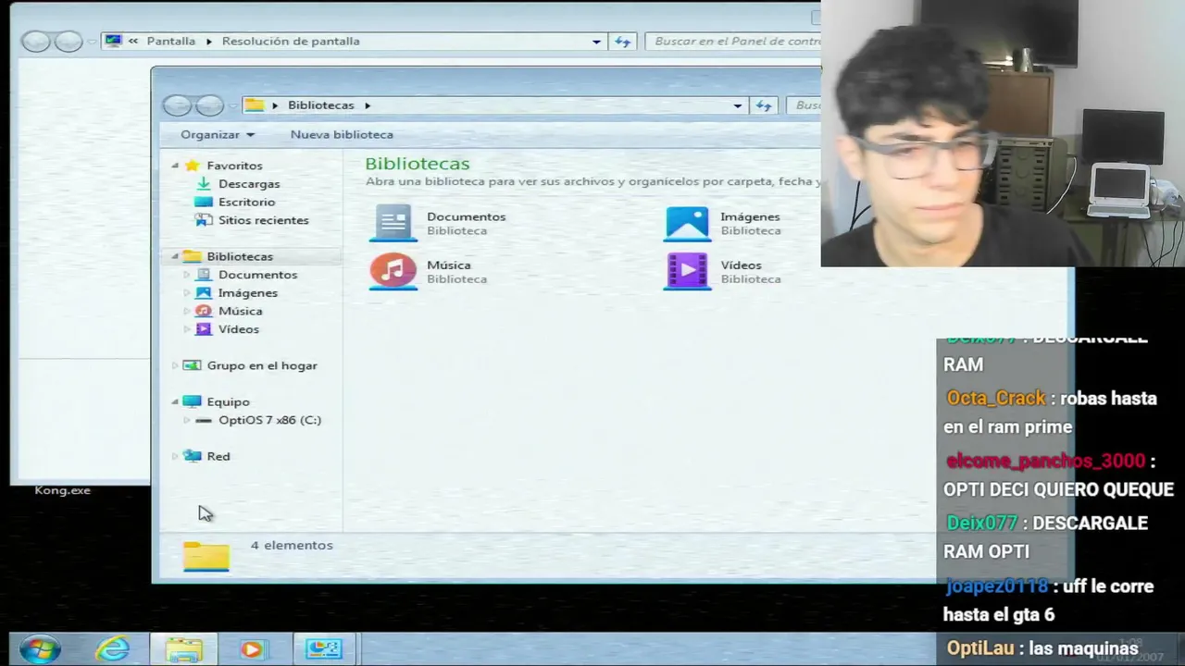Refresh the Resolución de pantalla window
The width and height of the screenshot is (1185, 666).
622,42
